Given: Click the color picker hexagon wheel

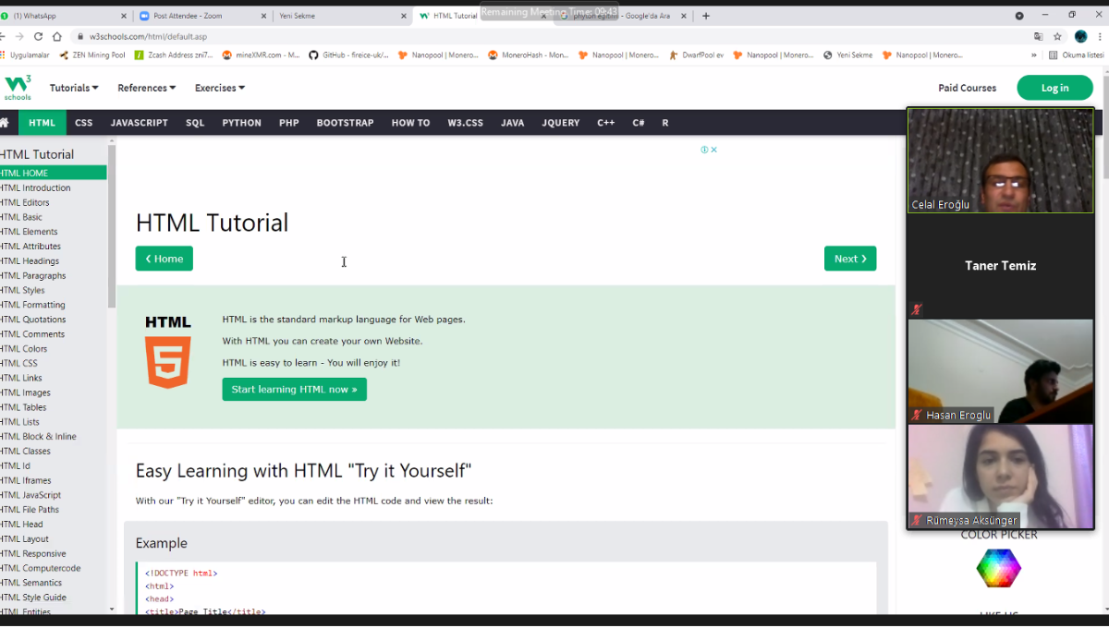Looking at the screenshot, I should coord(999,568).
